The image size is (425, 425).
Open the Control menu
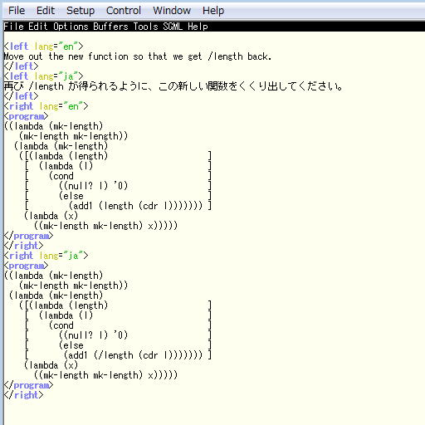pyautogui.click(x=124, y=11)
